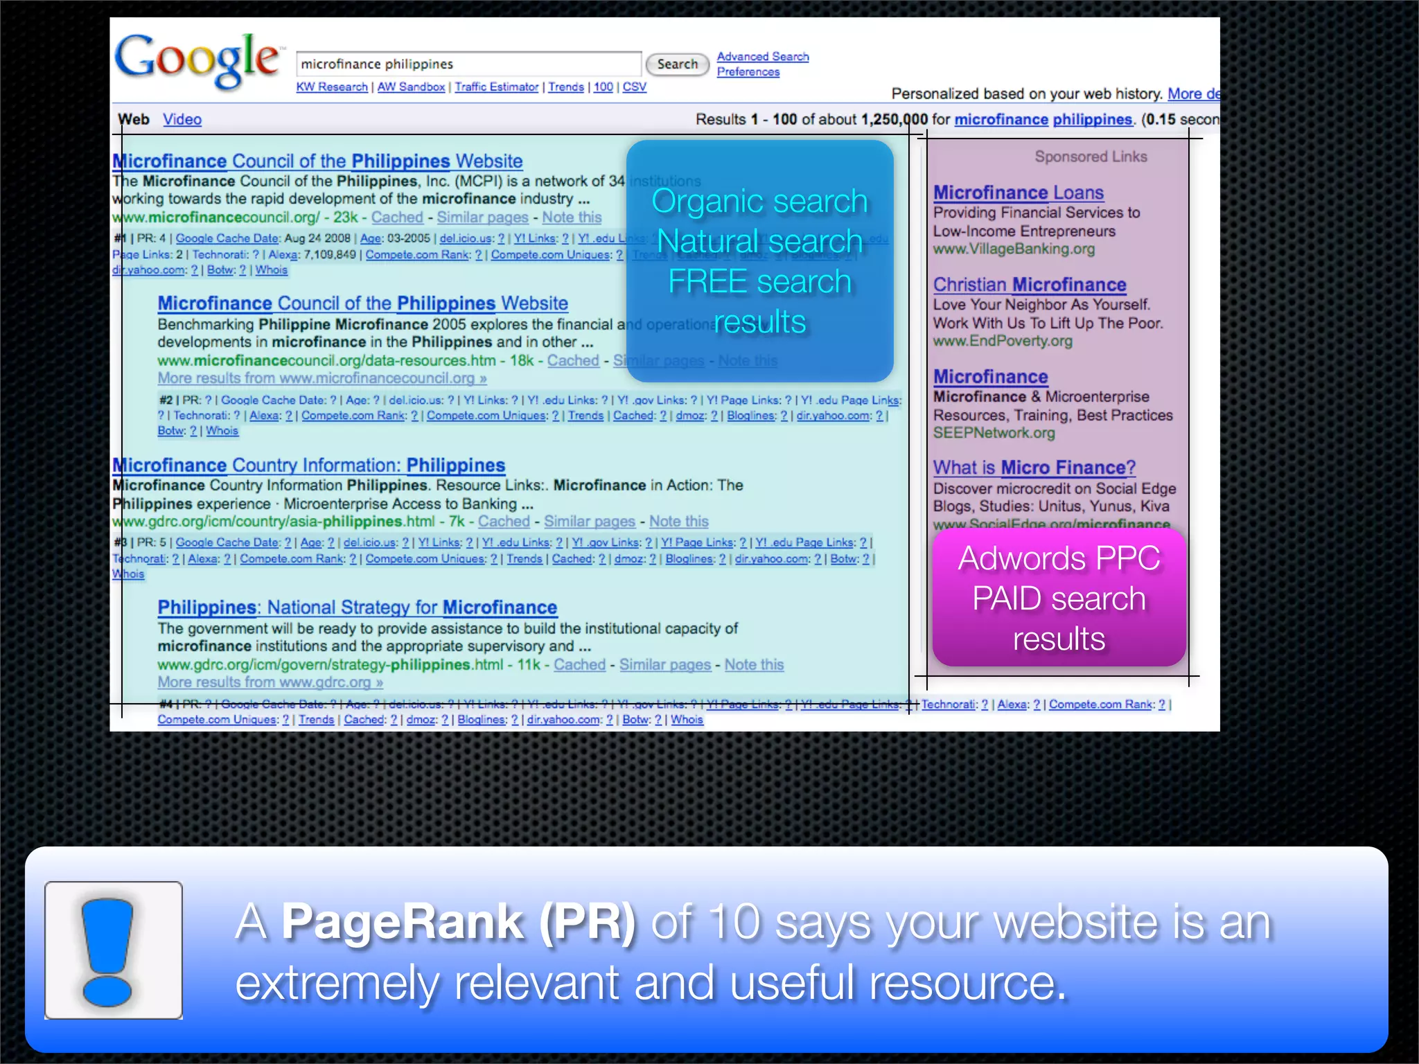
Task: Open Whois link in #2 result stats
Action: (x=222, y=431)
